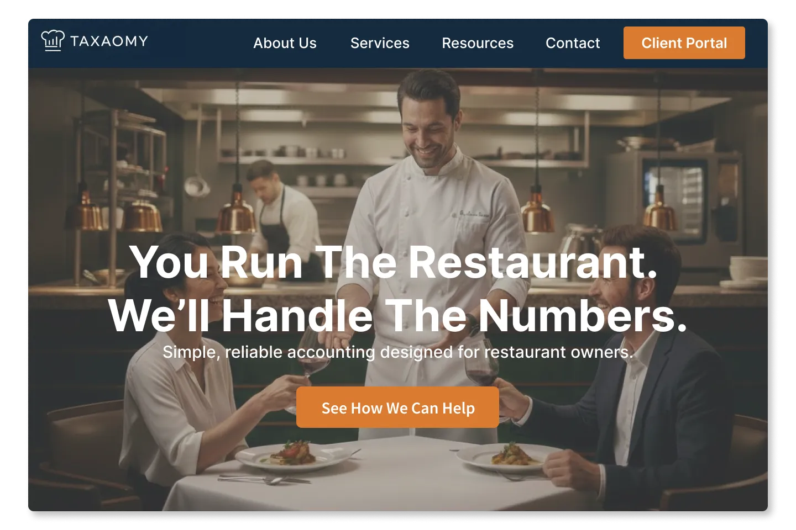This screenshot has width=796, height=530.
Task: Click We'll Handle The Numbers heading line
Action: [x=398, y=315]
